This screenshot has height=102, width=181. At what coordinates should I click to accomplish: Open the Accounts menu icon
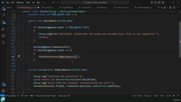(x=3, y=84)
